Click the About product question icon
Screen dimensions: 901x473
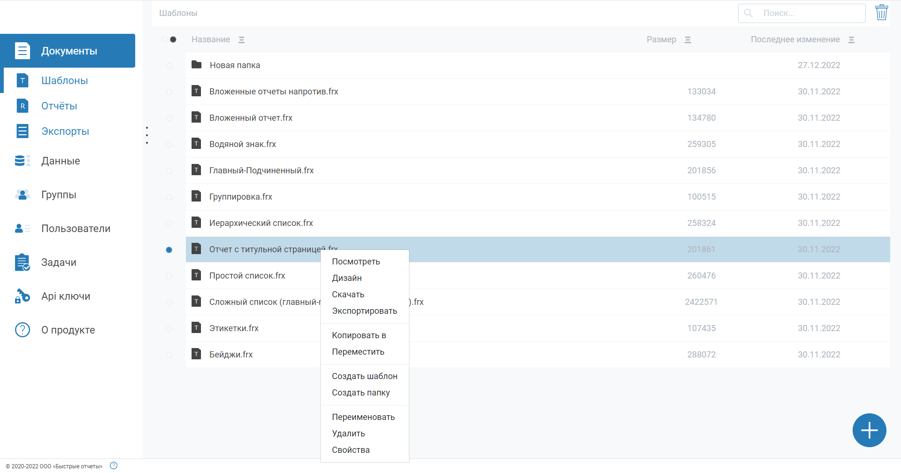click(23, 330)
